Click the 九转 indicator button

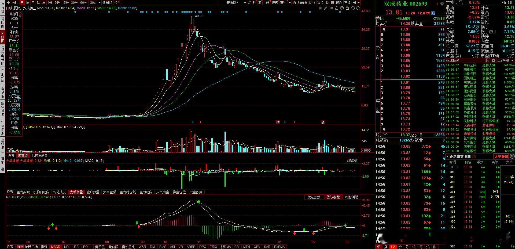click(x=266, y=3)
